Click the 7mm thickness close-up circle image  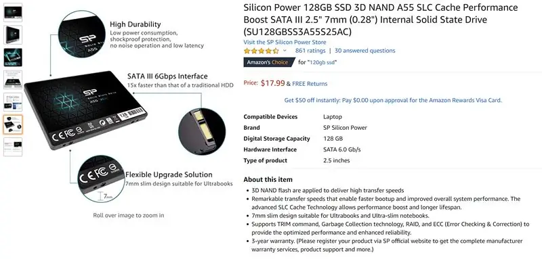coord(101,179)
